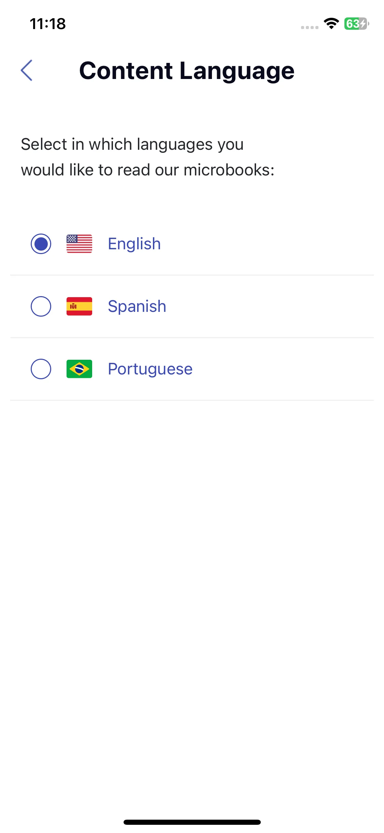Tap the Brazil flag icon
Viewport: 384px width, 833px height.
[79, 369]
